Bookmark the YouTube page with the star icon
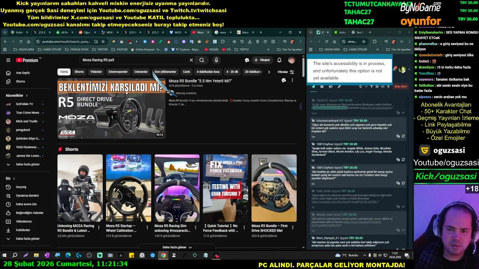Screen dimensions: 479x269 pyautogui.click(x=103, y=41)
